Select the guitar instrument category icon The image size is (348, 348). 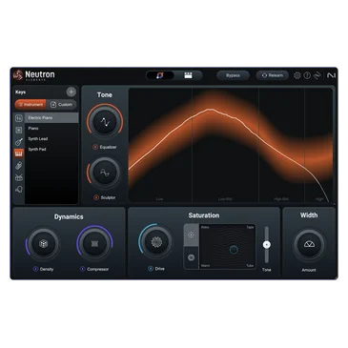[x=19, y=142]
